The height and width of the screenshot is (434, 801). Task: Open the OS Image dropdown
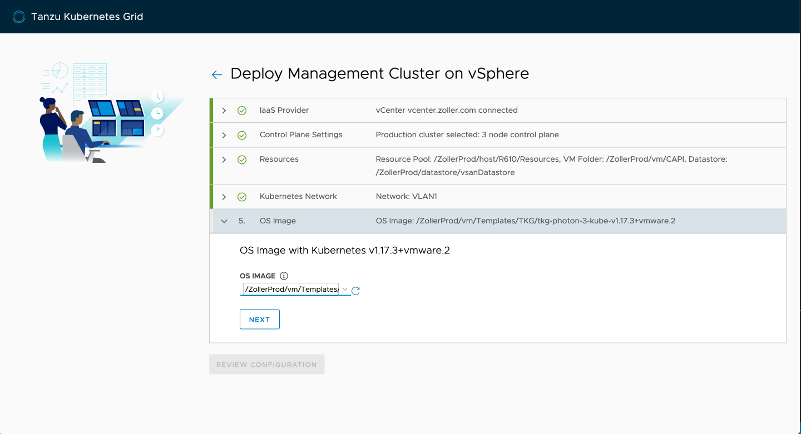[x=295, y=290]
